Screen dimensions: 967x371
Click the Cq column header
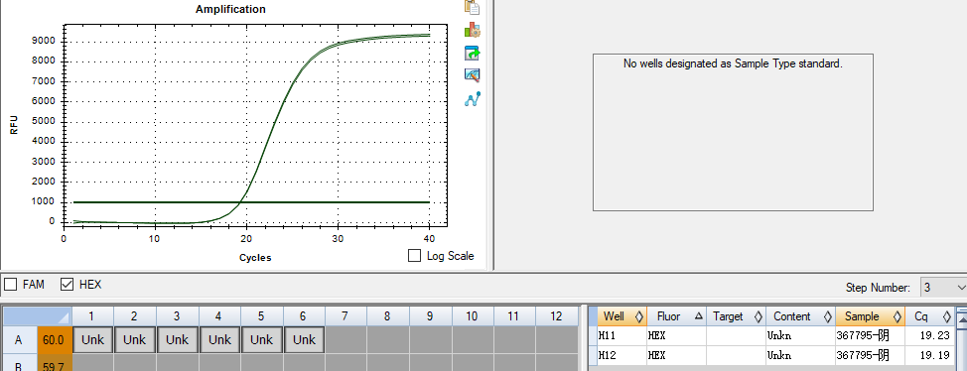[x=930, y=316]
